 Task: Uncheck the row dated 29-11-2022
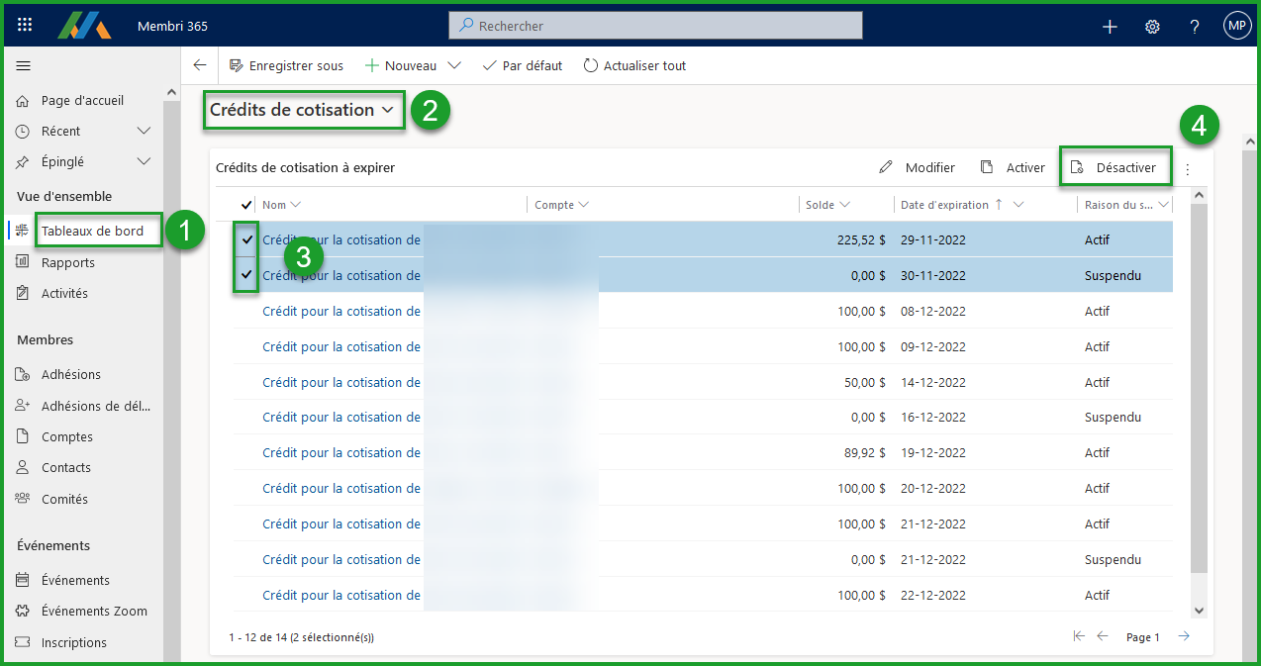[x=246, y=239]
